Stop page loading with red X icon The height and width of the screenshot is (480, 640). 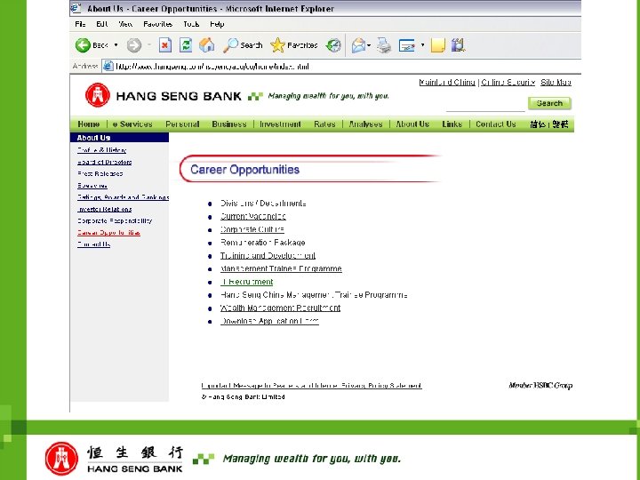165,45
